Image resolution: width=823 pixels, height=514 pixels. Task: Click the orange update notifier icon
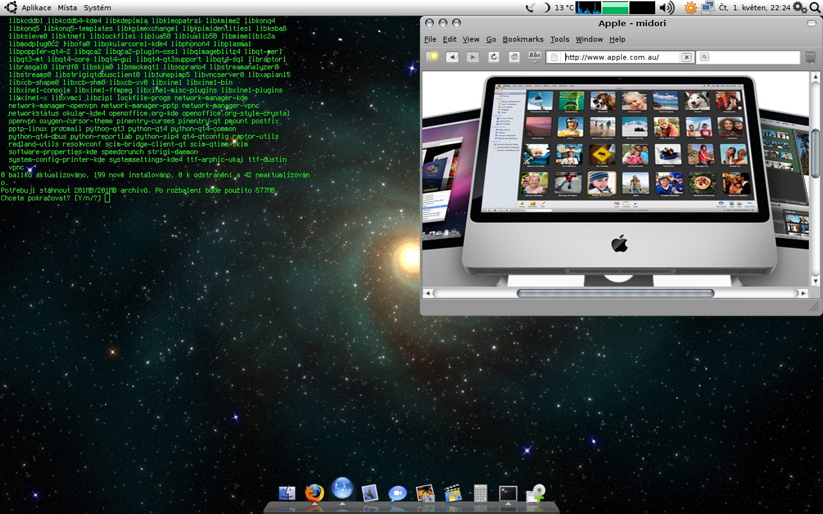[x=691, y=8]
